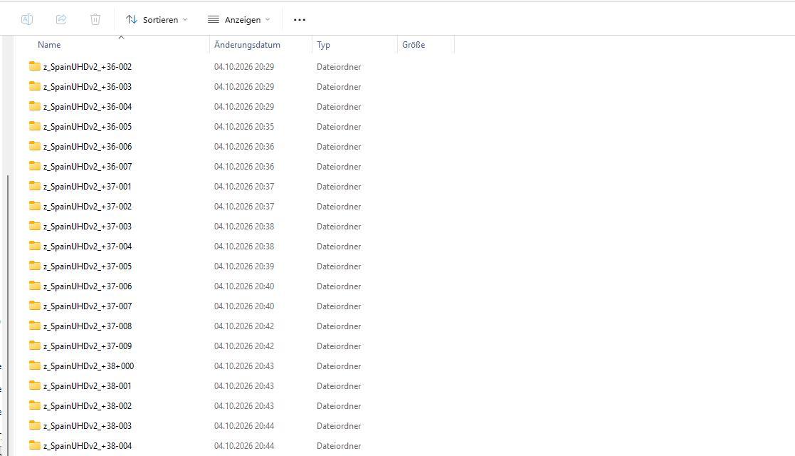Click folder icon of z_SpainUHDv2_+37-007
The height and width of the screenshot is (456, 795).
click(34, 306)
